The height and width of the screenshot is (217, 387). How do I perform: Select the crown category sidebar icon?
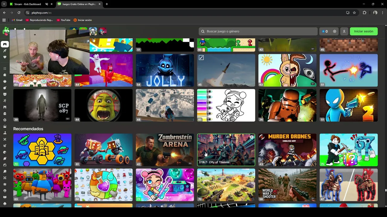click(x=5, y=126)
